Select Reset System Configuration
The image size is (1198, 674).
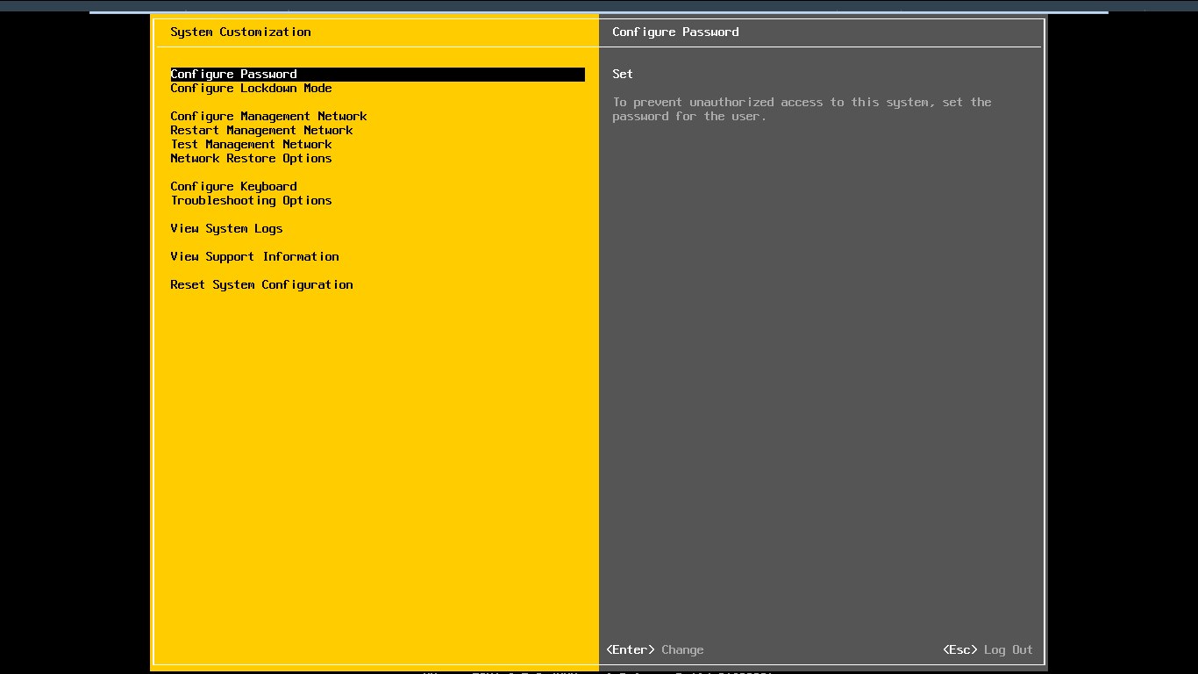tap(261, 285)
